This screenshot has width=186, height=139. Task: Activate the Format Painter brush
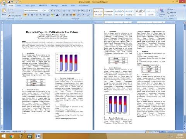(x=15, y=16)
